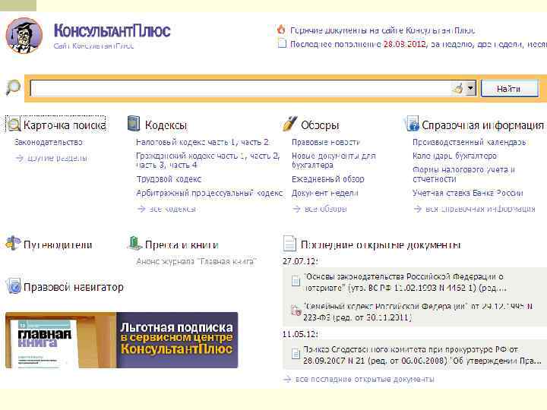Click the Путеводители signpost icon

13,243
